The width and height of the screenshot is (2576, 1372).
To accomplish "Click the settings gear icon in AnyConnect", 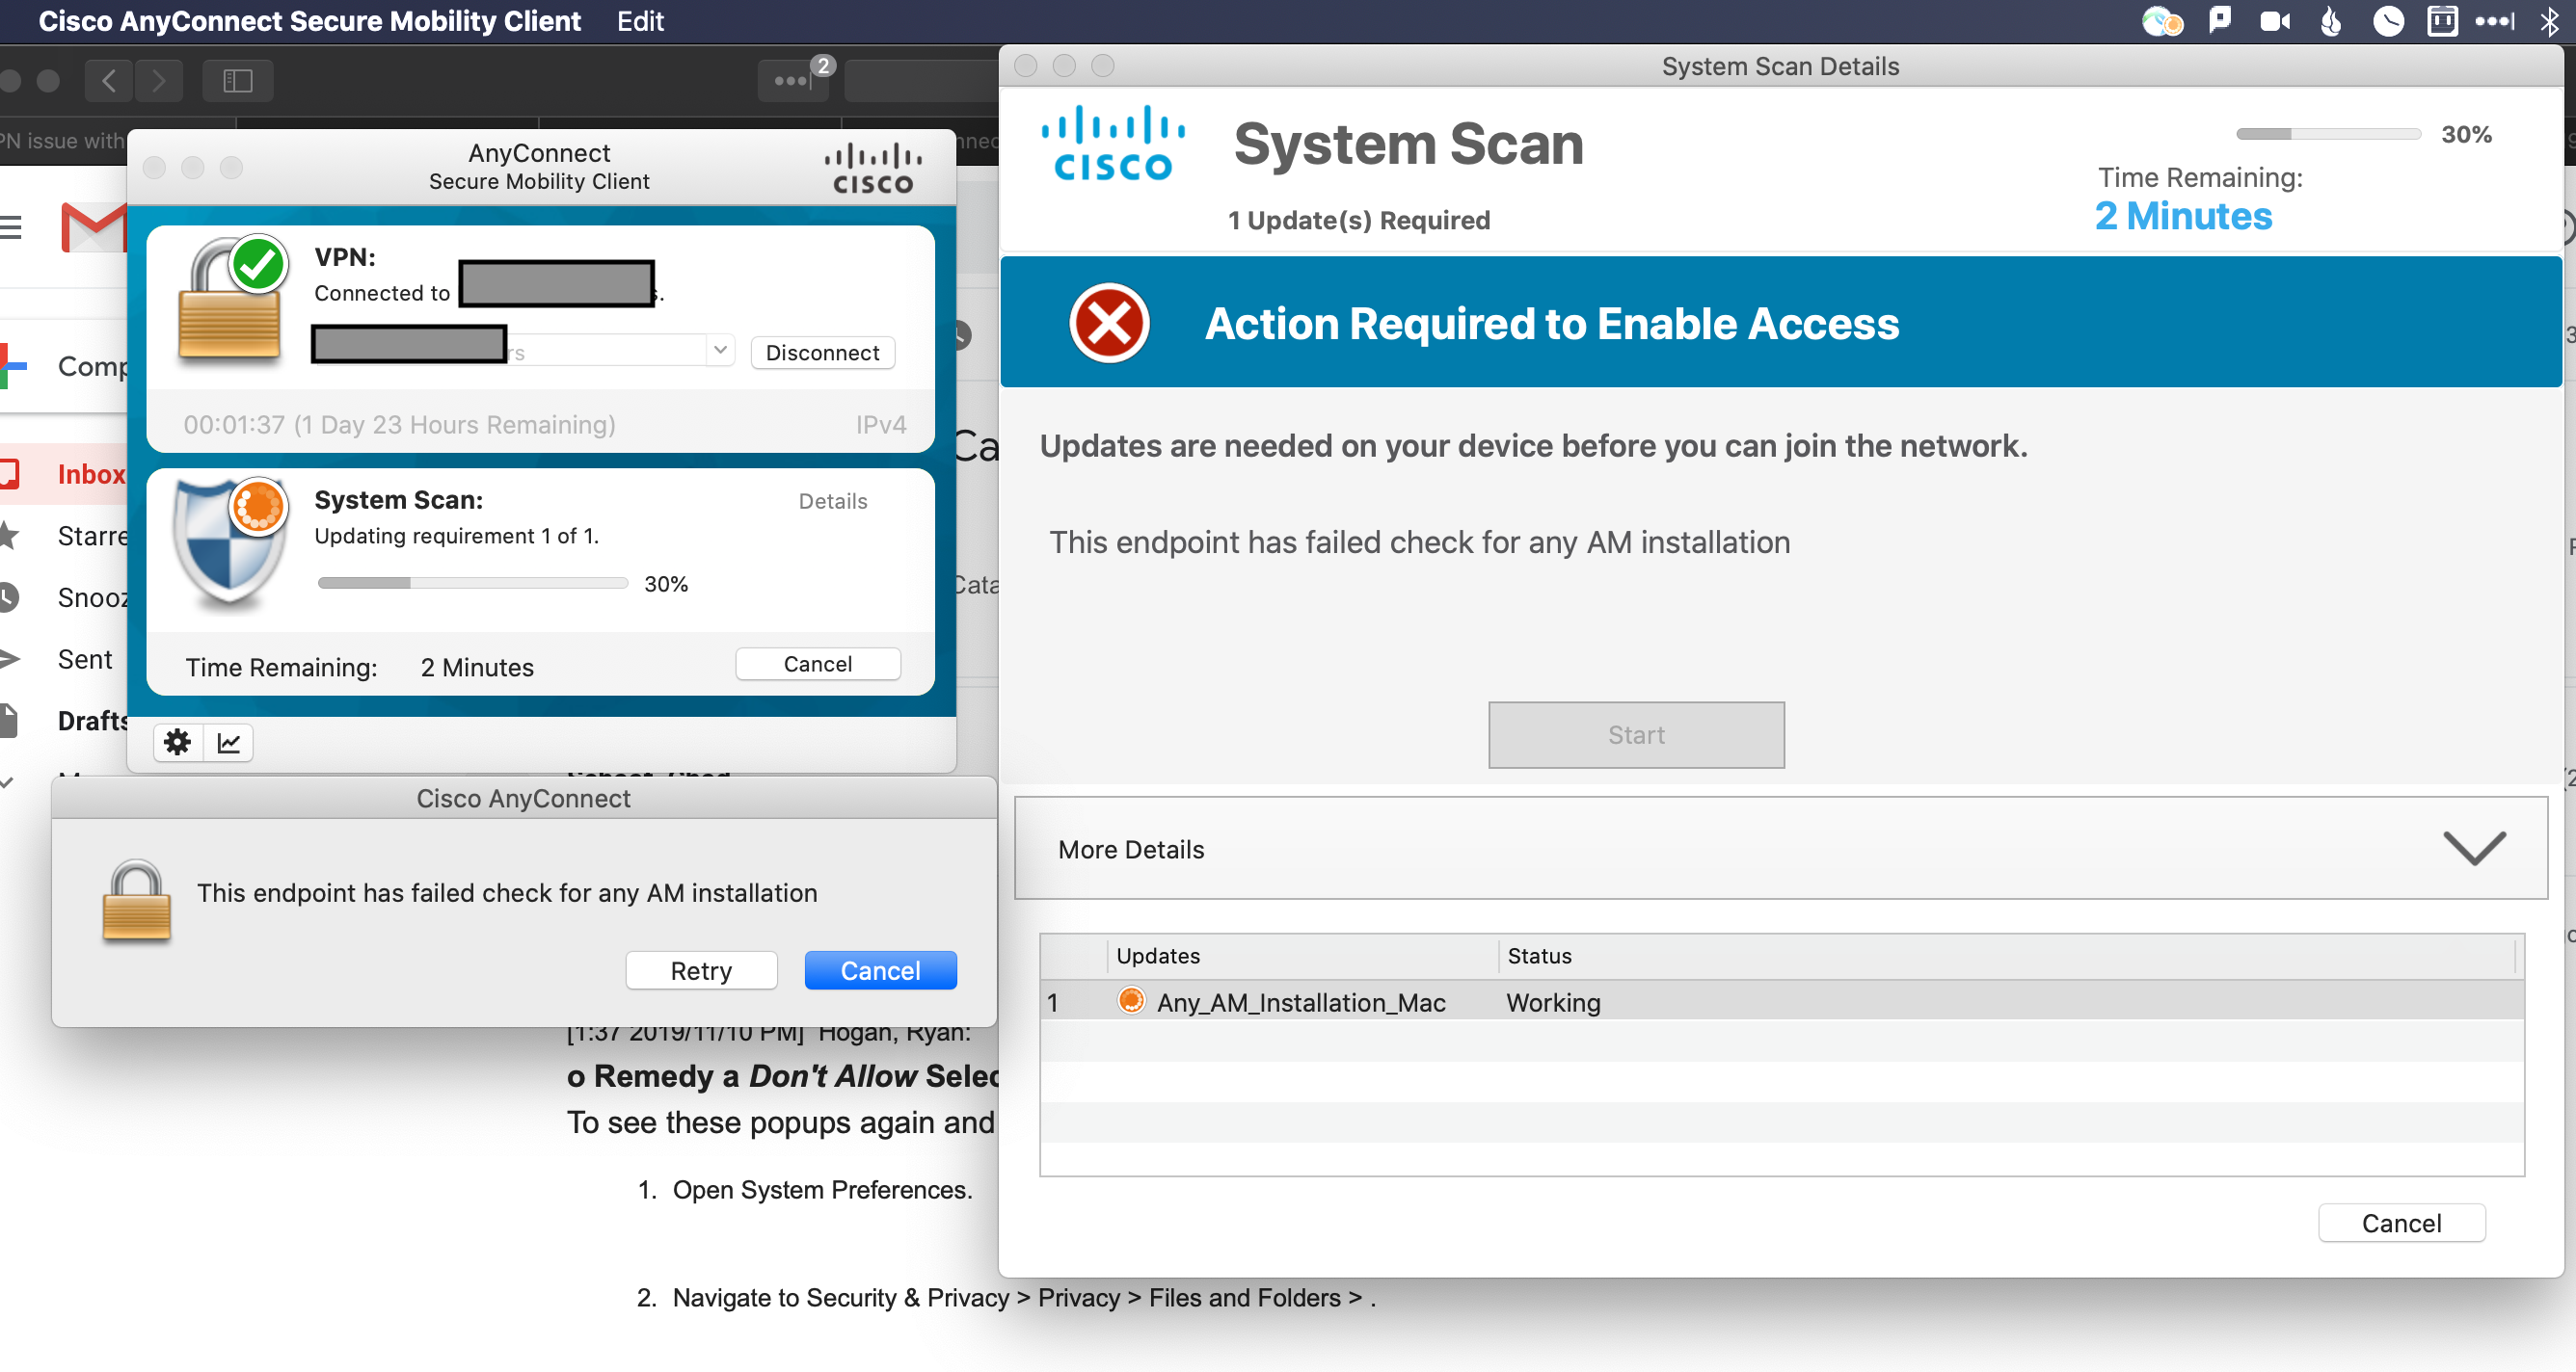I will (x=177, y=742).
